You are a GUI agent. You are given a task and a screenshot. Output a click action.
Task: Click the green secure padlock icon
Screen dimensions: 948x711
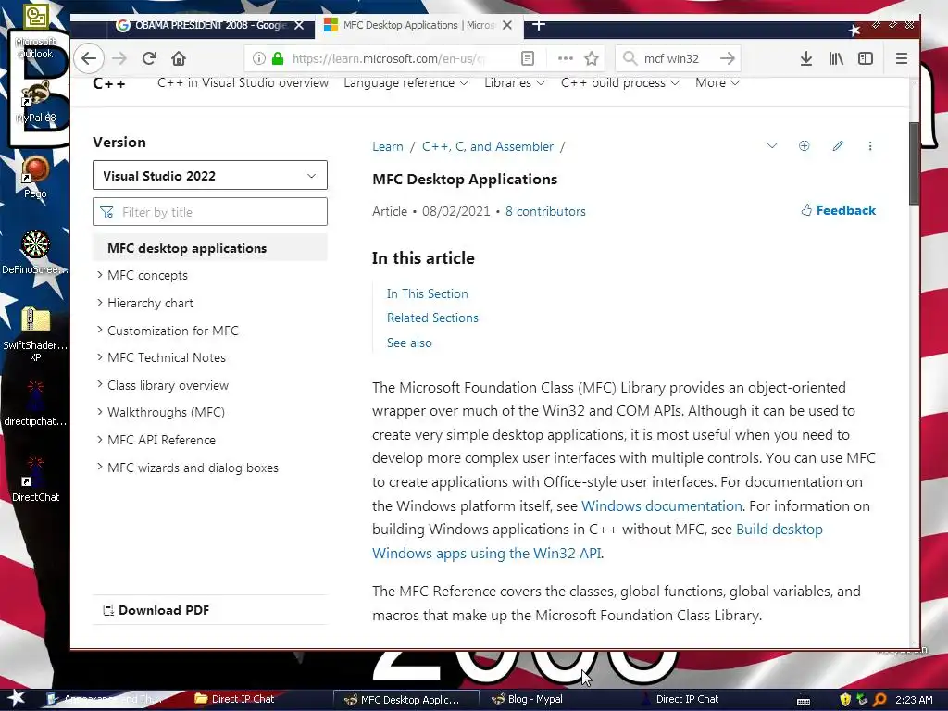point(278,58)
